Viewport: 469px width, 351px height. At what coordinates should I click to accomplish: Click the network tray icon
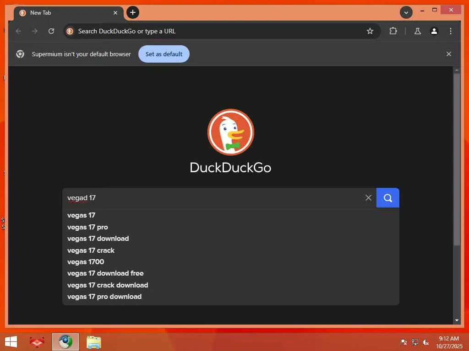[x=414, y=342]
